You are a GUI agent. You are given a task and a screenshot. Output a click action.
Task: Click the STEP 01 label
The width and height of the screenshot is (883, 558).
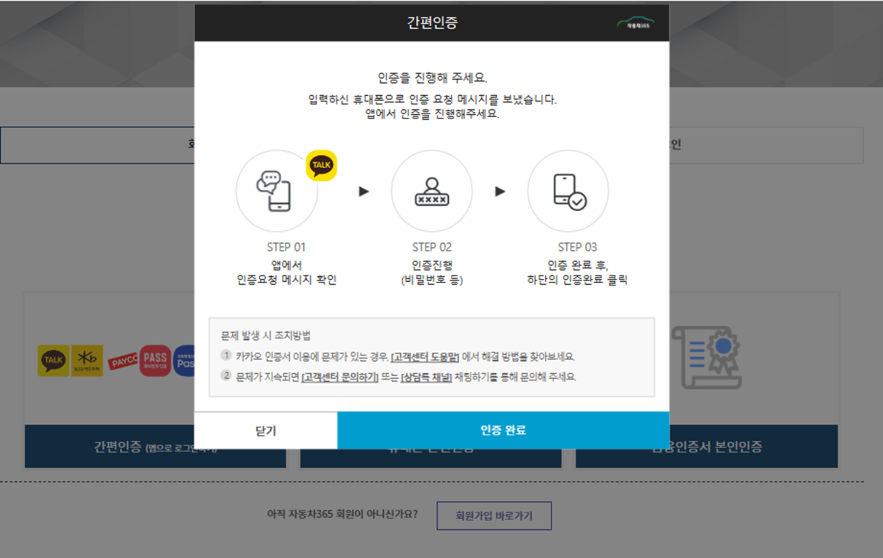point(286,247)
